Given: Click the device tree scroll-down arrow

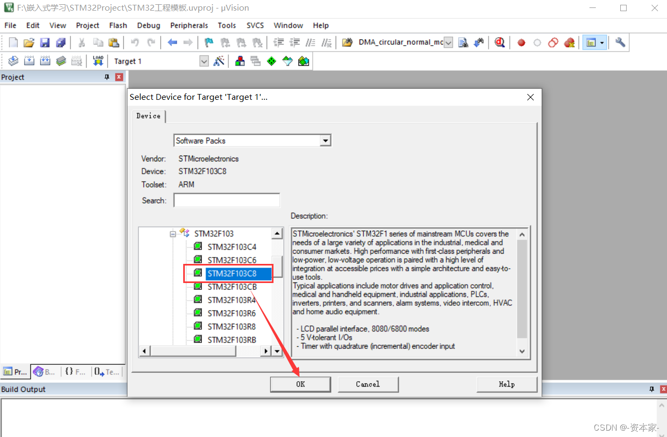Looking at the screenshot, I should (x=277, y=351).
